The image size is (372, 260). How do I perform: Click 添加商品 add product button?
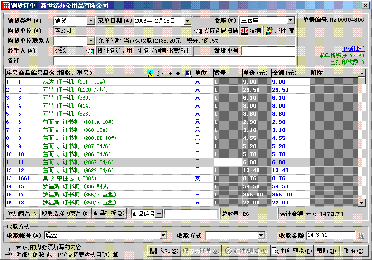pyautogui.click(x=22, y=214)
